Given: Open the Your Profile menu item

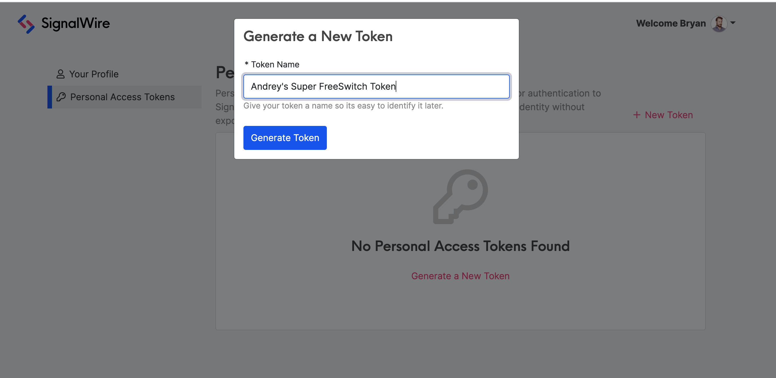Looking at the screenshot, I should coord(94,74).
